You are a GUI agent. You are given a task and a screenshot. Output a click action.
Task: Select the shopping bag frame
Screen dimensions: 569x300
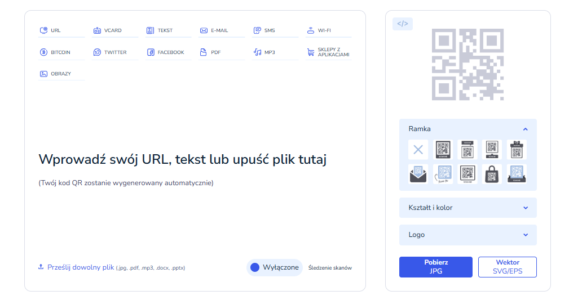pyautogui.click(x=492, y=174)
